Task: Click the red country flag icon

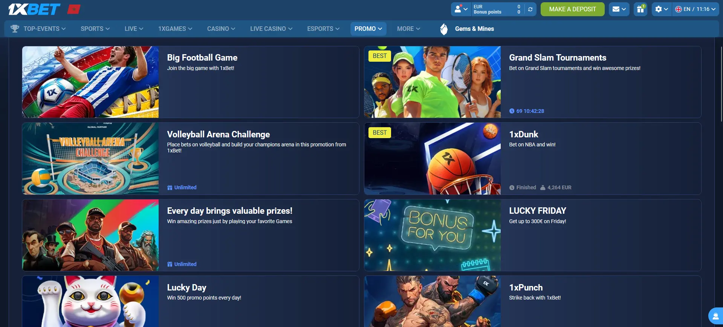Action: click(x=74, y=9)
